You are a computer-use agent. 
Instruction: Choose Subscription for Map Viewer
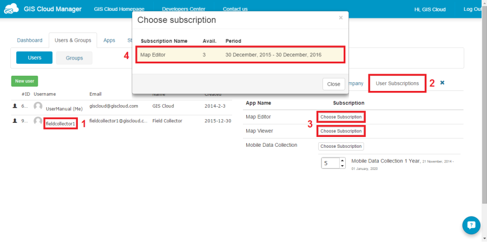point(341,131)
